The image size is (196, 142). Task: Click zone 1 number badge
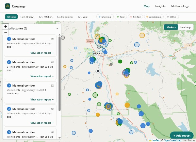coord(9,39)
